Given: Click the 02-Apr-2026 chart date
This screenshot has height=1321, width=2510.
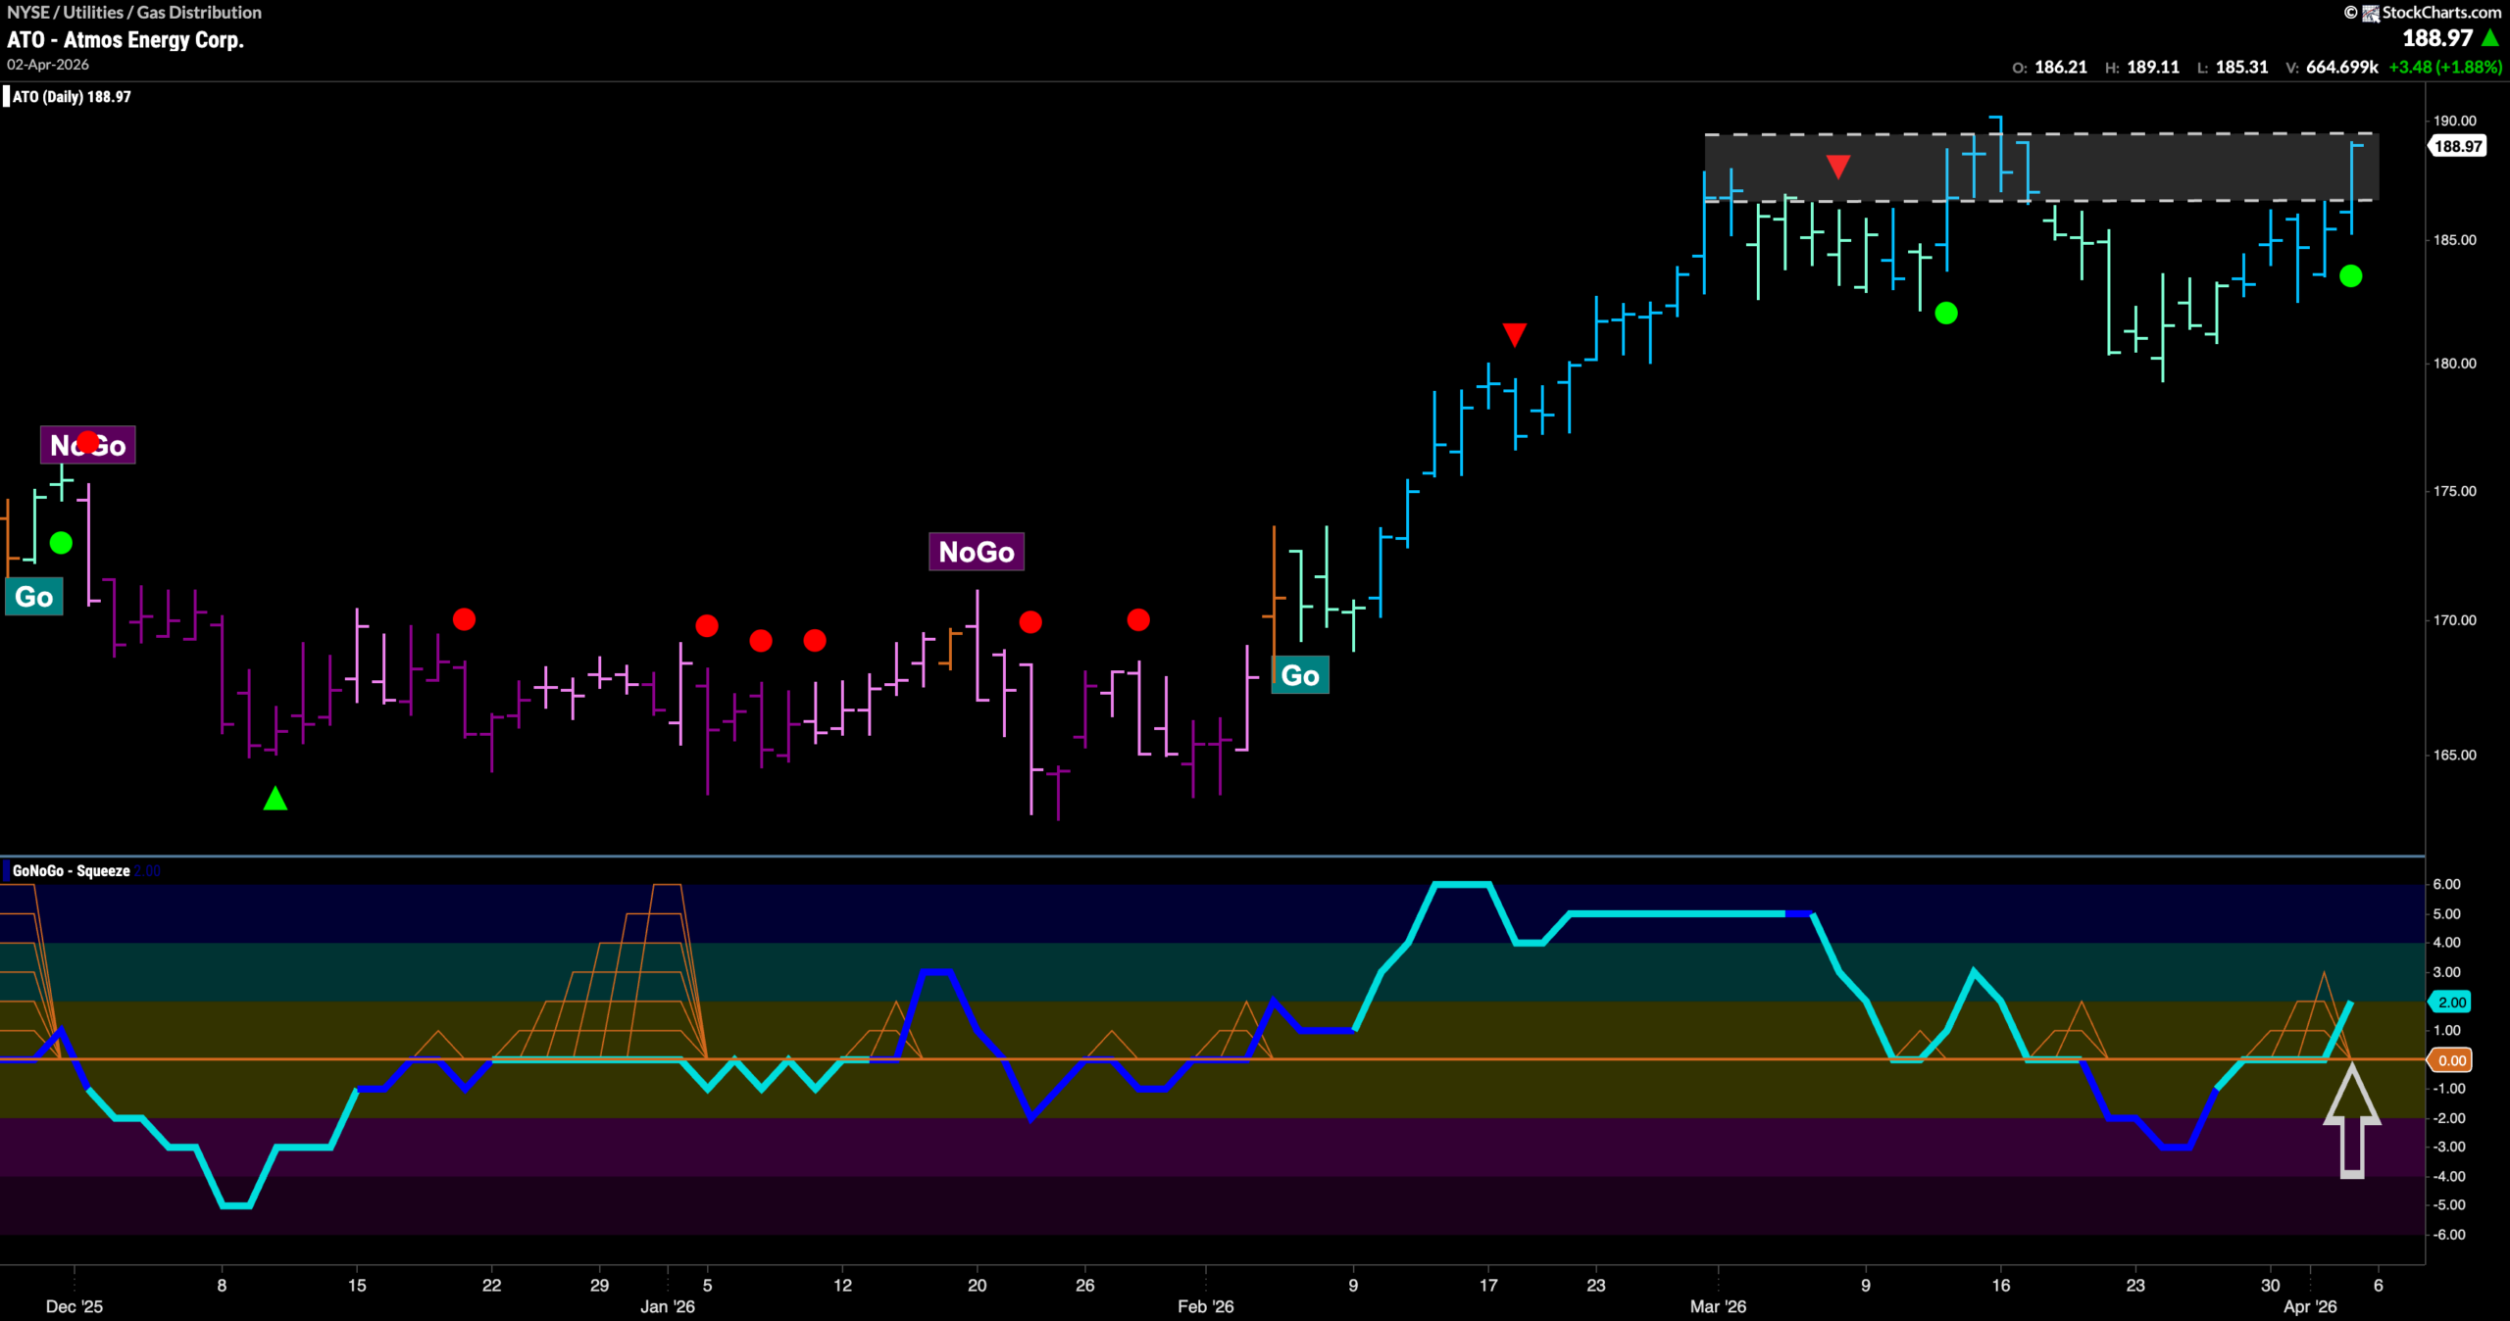Looking at the screenshot, I should pyautogui.click(x=48, y=65).
